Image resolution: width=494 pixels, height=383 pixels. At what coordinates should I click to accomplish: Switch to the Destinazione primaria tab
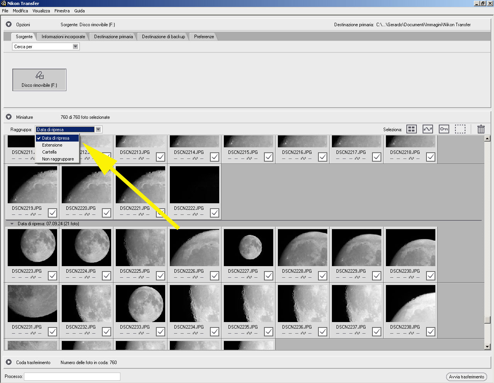click(113, 37)
